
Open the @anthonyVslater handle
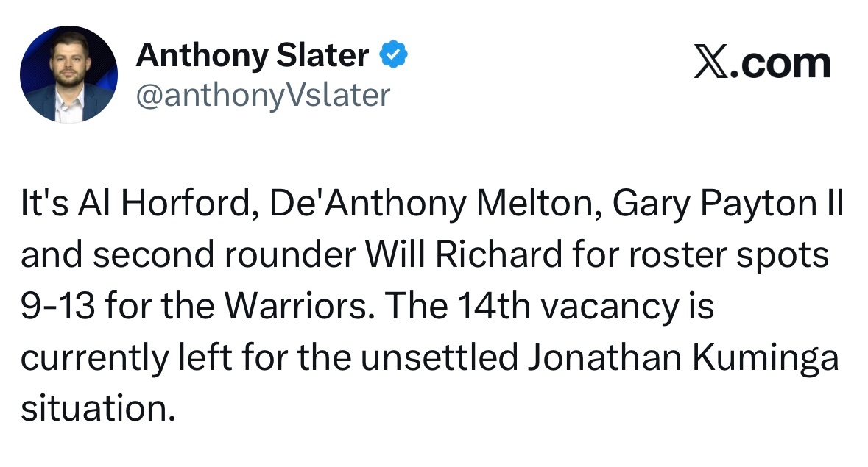coord(262,95)
